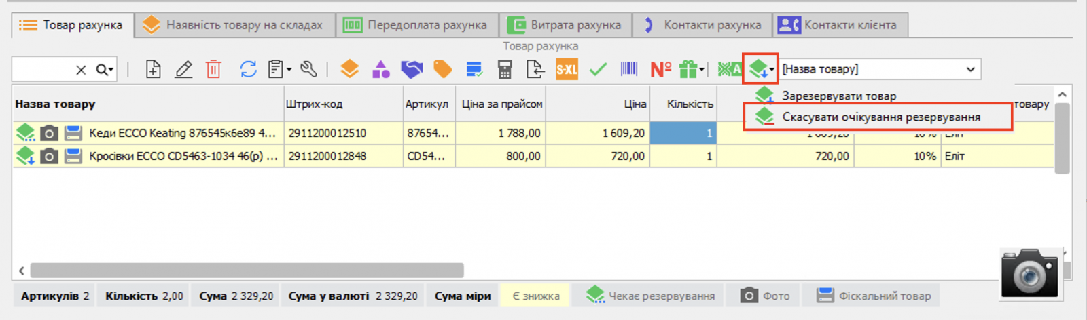The image size is (1087, 320).
Task: Click the green Excel export icon
Action: pyautogui.click(x=730, y=69)
